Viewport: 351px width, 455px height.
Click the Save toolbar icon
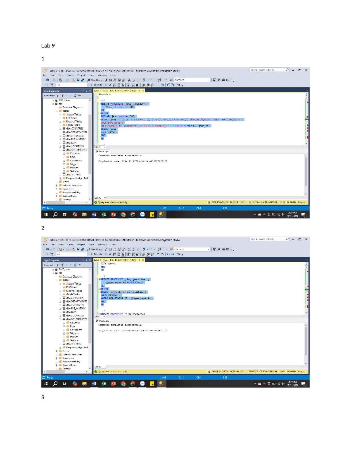pos(78,79)
